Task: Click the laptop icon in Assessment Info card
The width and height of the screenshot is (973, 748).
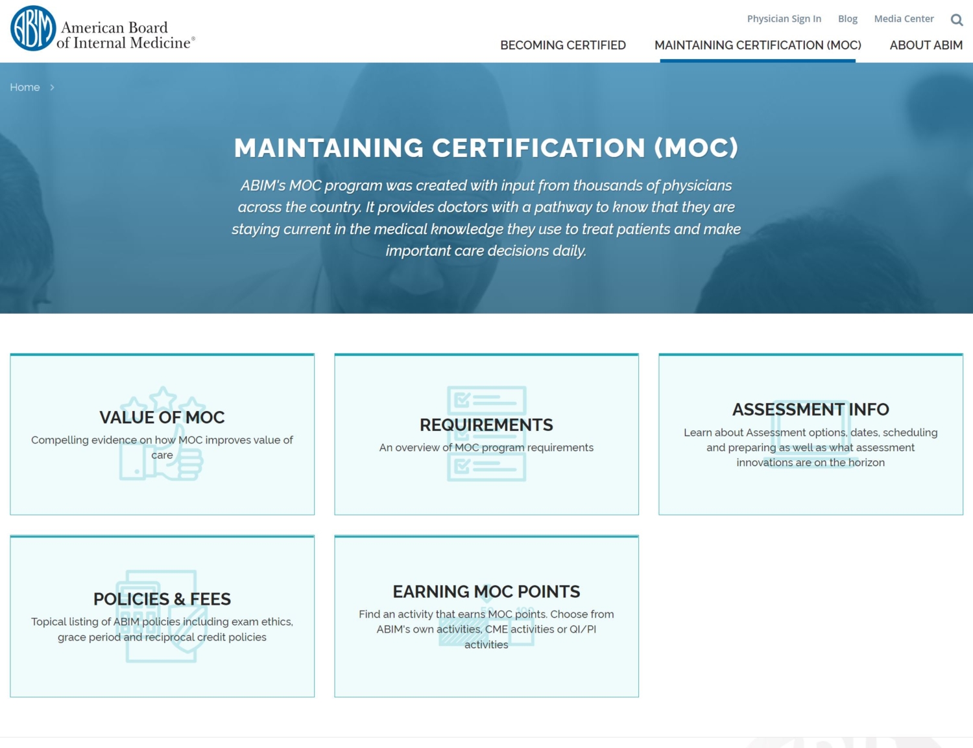Action: [811, 434]
